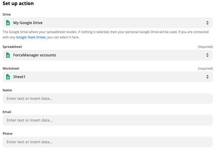The width and height of the screenshot is (217, 152).
Task: Click the Worksheet field label
Action: [x=11, y=69]
